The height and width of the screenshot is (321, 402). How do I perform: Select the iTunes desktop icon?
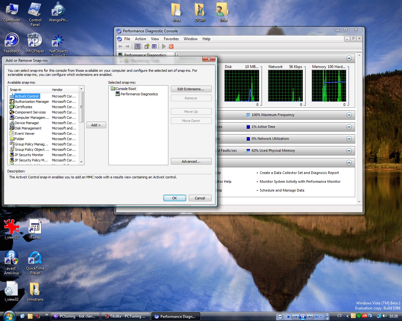pos(35,229)
